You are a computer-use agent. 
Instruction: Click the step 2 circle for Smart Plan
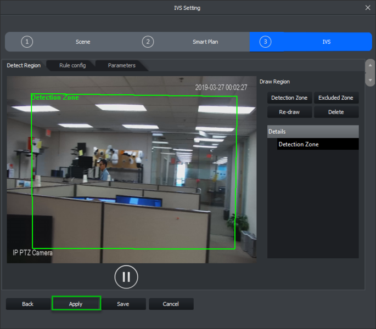coord(148,42)
